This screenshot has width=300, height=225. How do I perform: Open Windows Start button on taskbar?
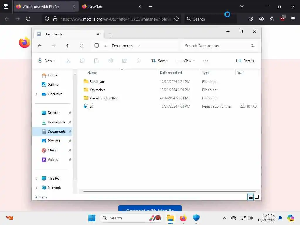pyautogui.click(x=92, y=218)
